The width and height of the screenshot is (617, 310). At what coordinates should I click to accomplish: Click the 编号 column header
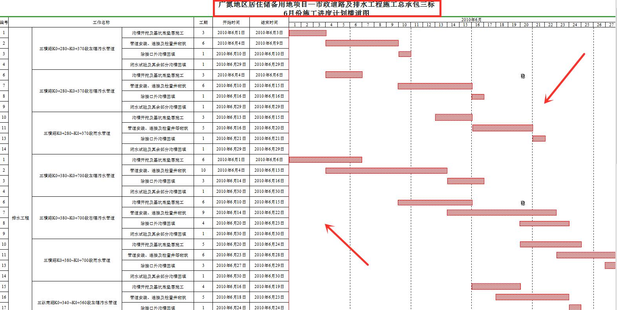(x=4, y=22)
